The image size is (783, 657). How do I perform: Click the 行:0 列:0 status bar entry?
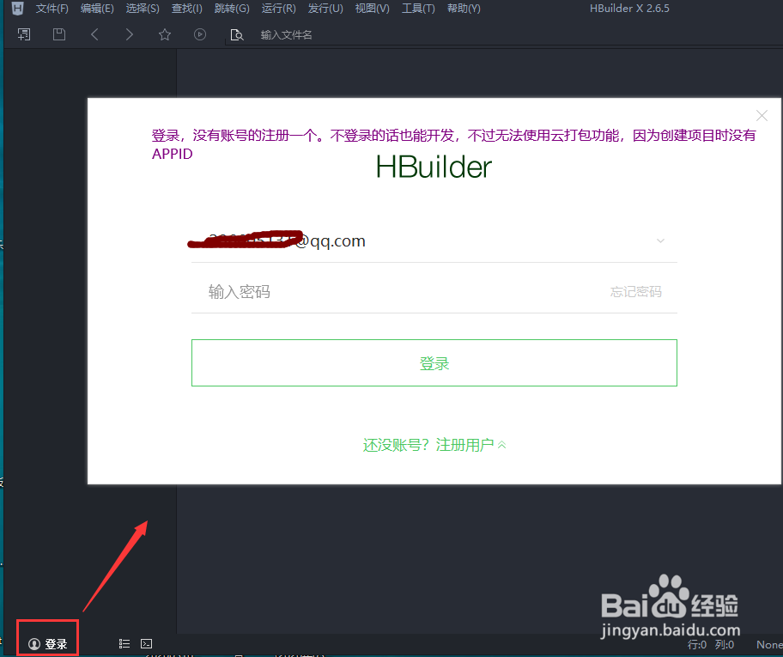pos(711,644)
